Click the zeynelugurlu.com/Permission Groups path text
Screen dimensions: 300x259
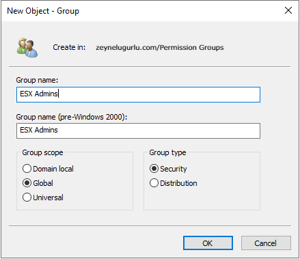pos(160,47)
